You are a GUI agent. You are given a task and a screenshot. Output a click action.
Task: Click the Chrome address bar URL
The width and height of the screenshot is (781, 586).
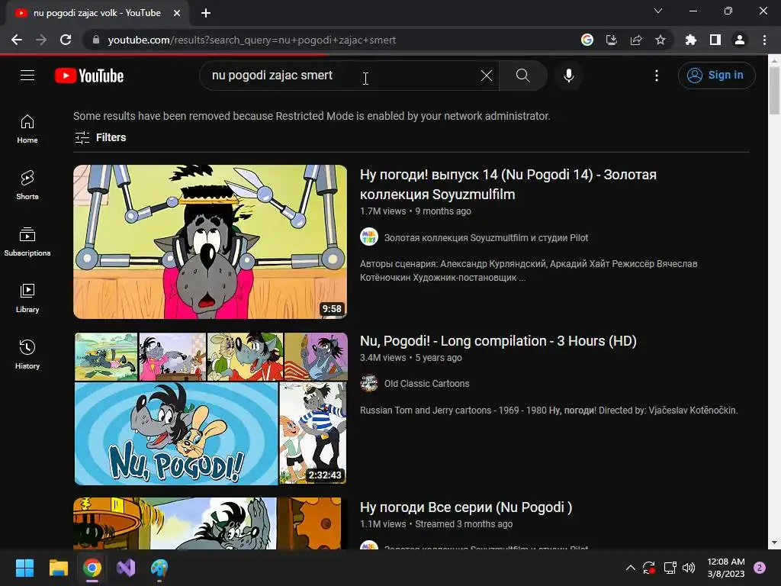tap(252, 40)
